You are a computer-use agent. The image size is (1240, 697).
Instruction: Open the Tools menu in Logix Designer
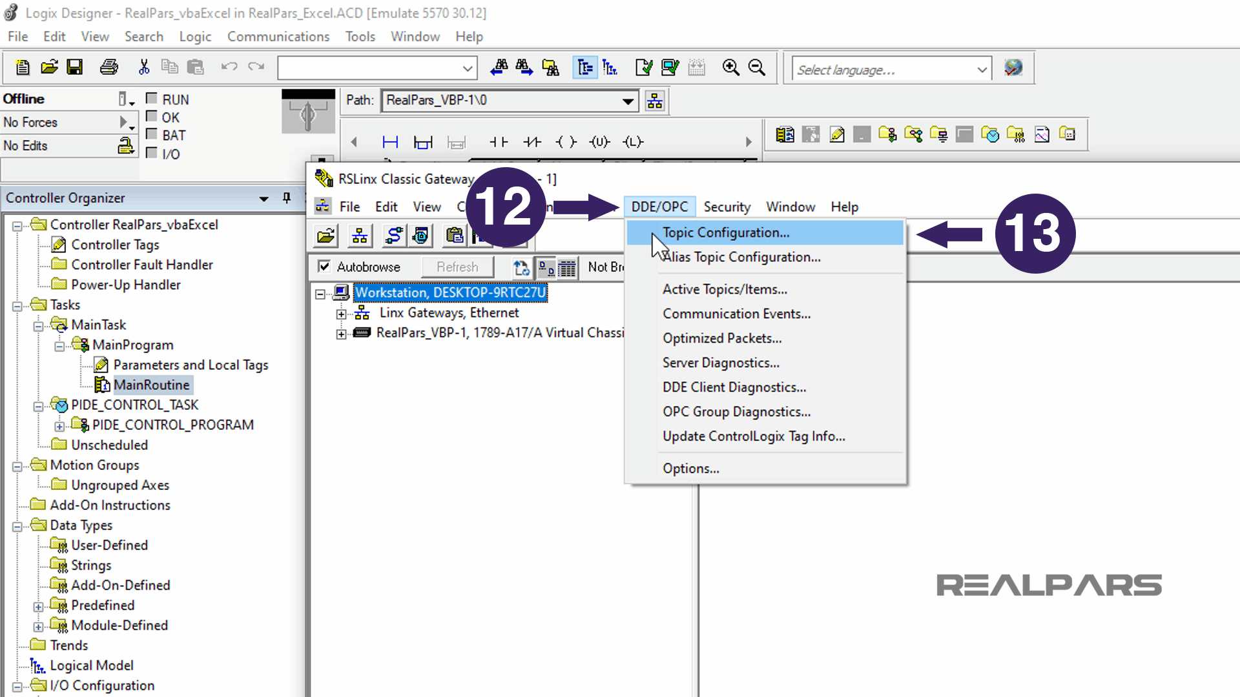tap(360, 37)
